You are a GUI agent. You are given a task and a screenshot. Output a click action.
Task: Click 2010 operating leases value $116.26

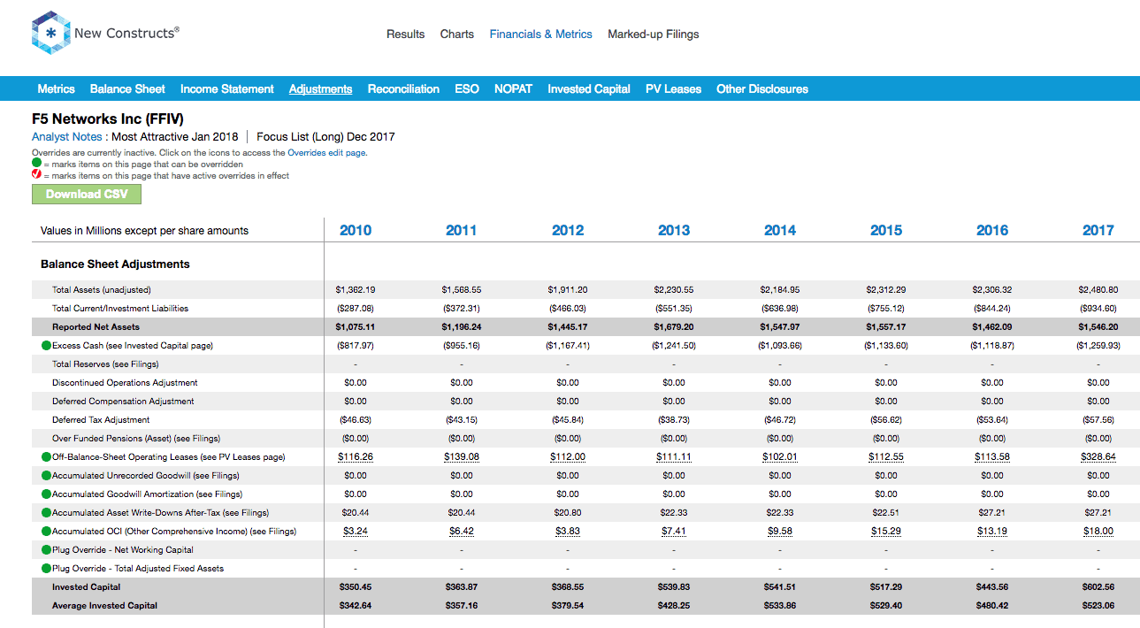356,457
